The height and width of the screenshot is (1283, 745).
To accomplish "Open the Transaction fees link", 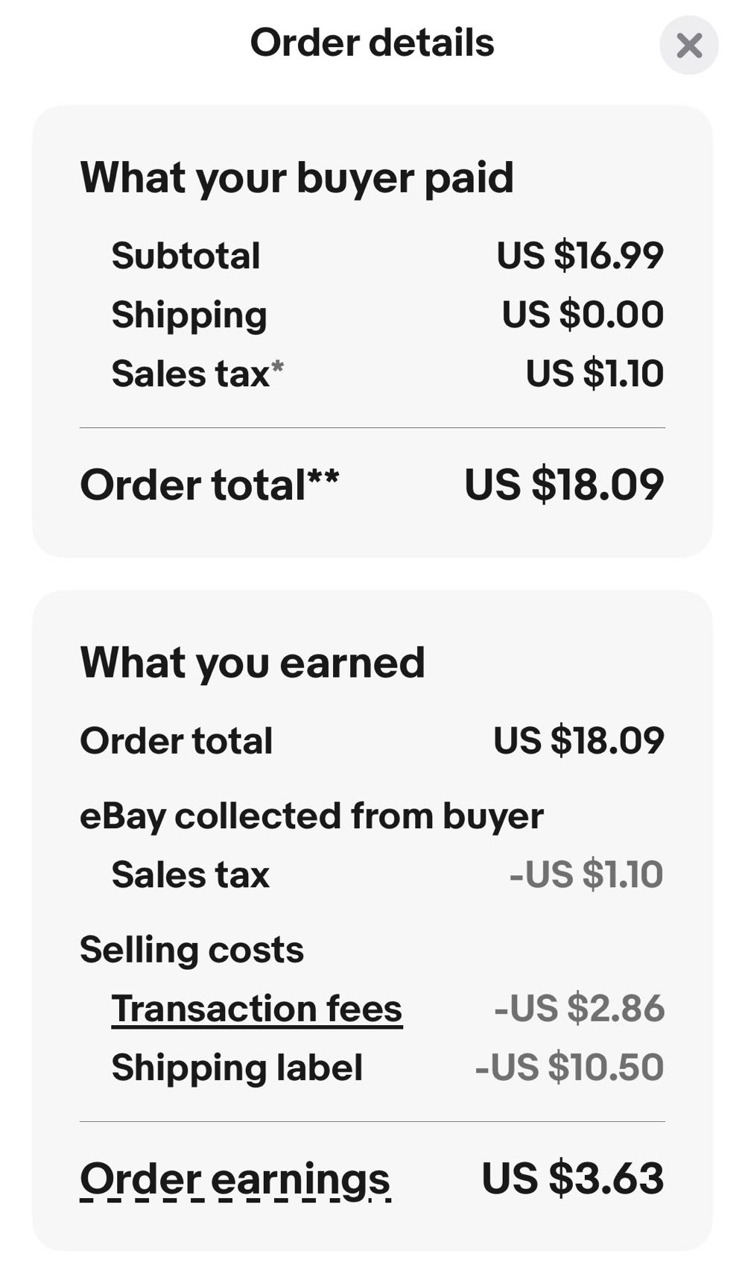I will 256,1009.
